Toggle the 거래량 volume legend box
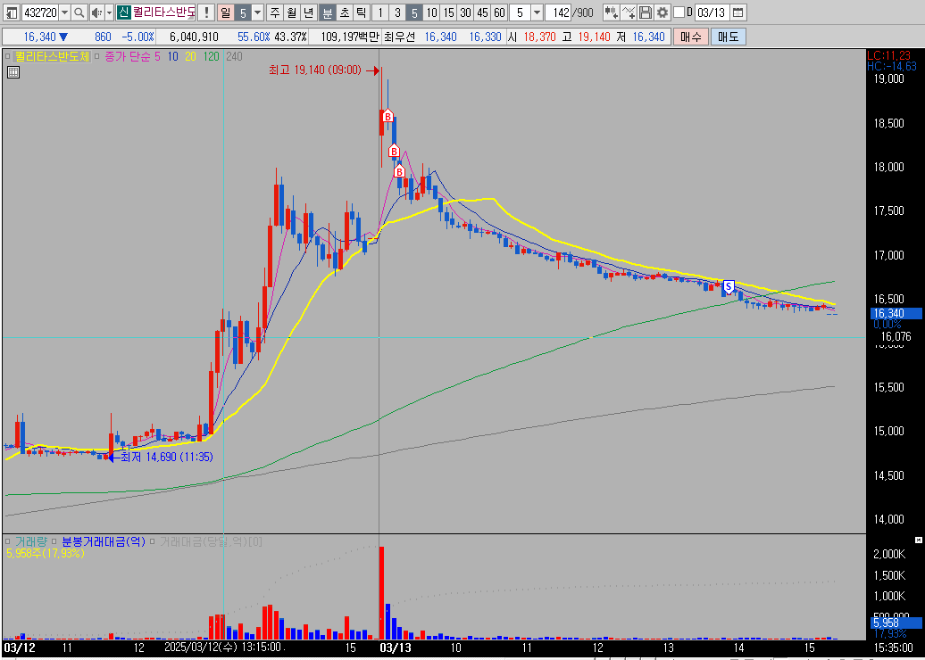 (x=8, y=541)
